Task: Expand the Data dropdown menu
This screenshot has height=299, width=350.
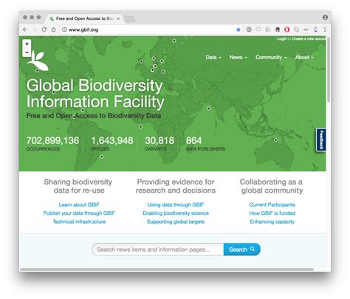Action: (x=213, y=58)
